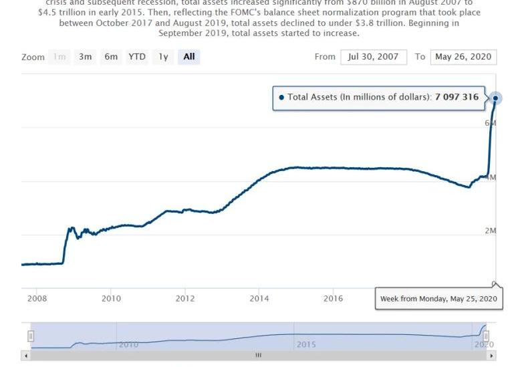
Task: Click the 2015 label in navigator
Action: (x=306, y=344)
